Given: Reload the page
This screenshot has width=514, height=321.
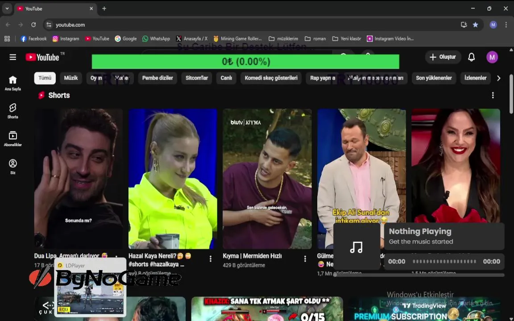Looking at the screenshot, I should click(x=33, y=25).
